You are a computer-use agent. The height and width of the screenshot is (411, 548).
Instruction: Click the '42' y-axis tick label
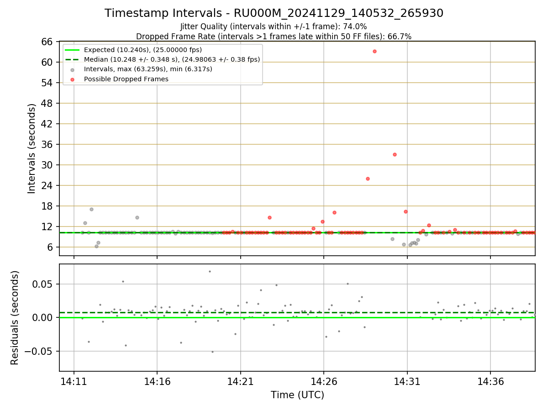[x=48, y=124]
